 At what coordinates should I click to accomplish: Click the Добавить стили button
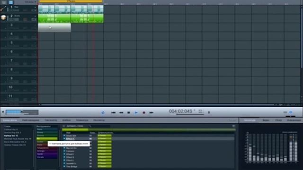pyautogui.click(x=75, y=126)
